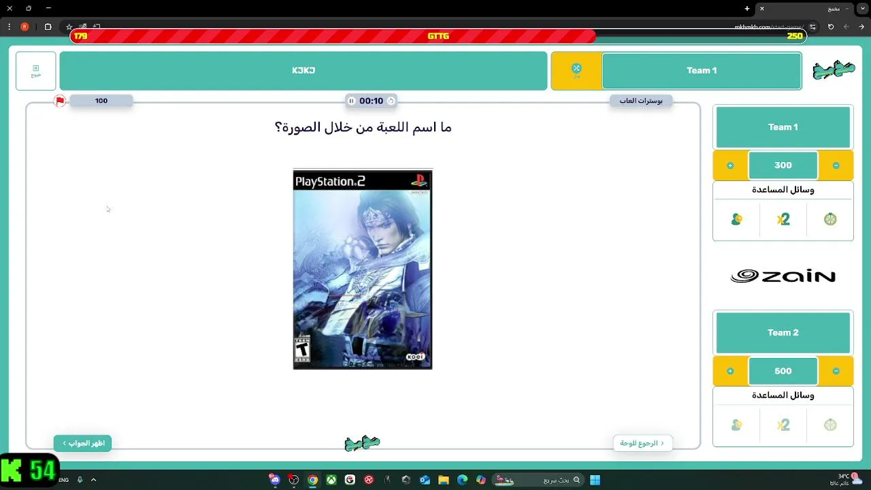Click the 100 points label
This screenshot has width=871, height=490.
click(101, 101)
